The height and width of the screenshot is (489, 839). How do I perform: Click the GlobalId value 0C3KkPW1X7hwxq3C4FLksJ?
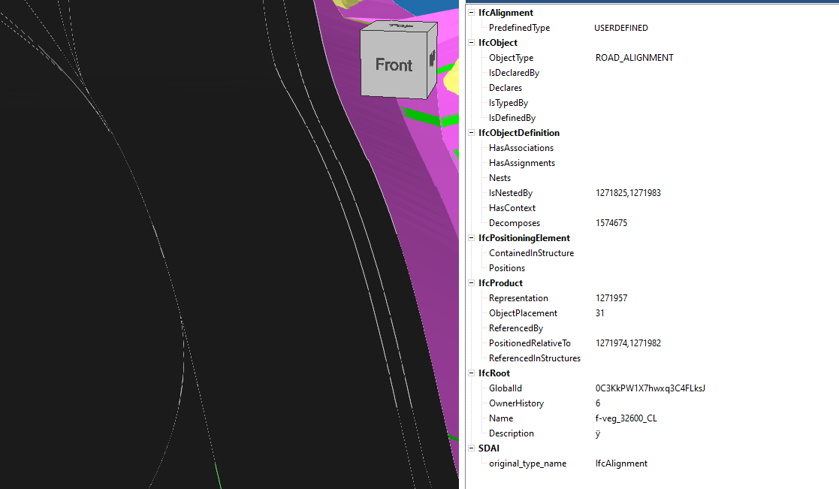point(650,388)
